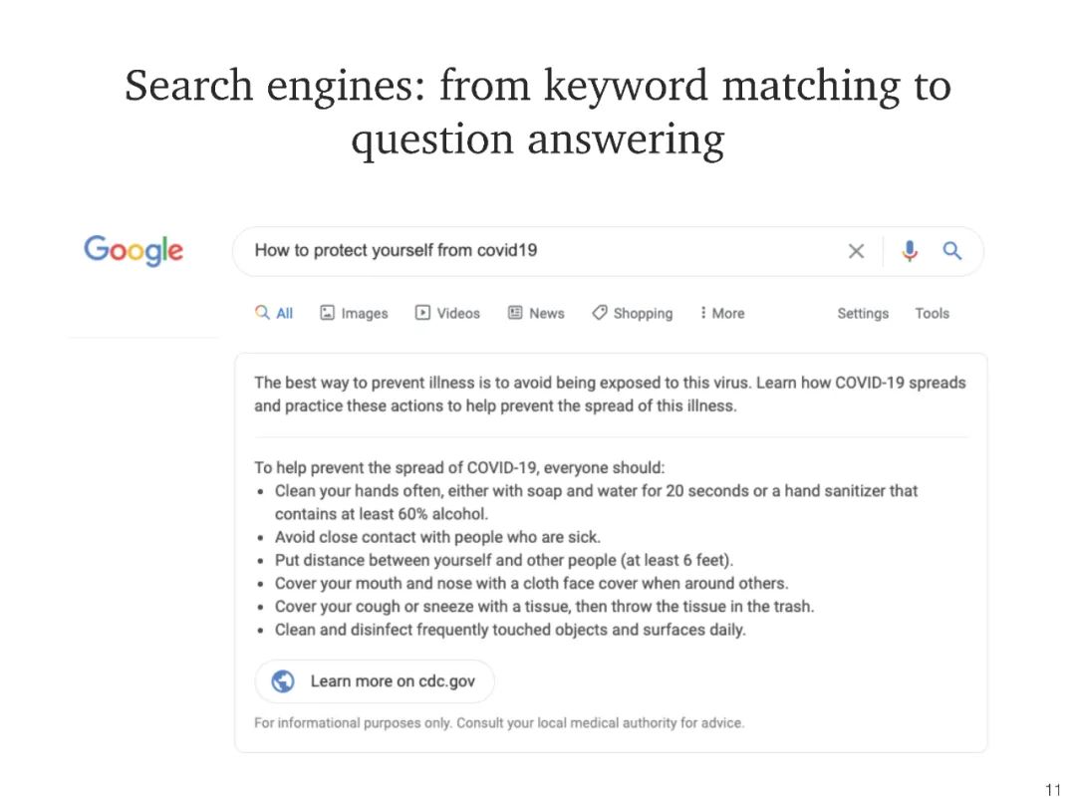Open the Settings menu

tap(863, 313)
